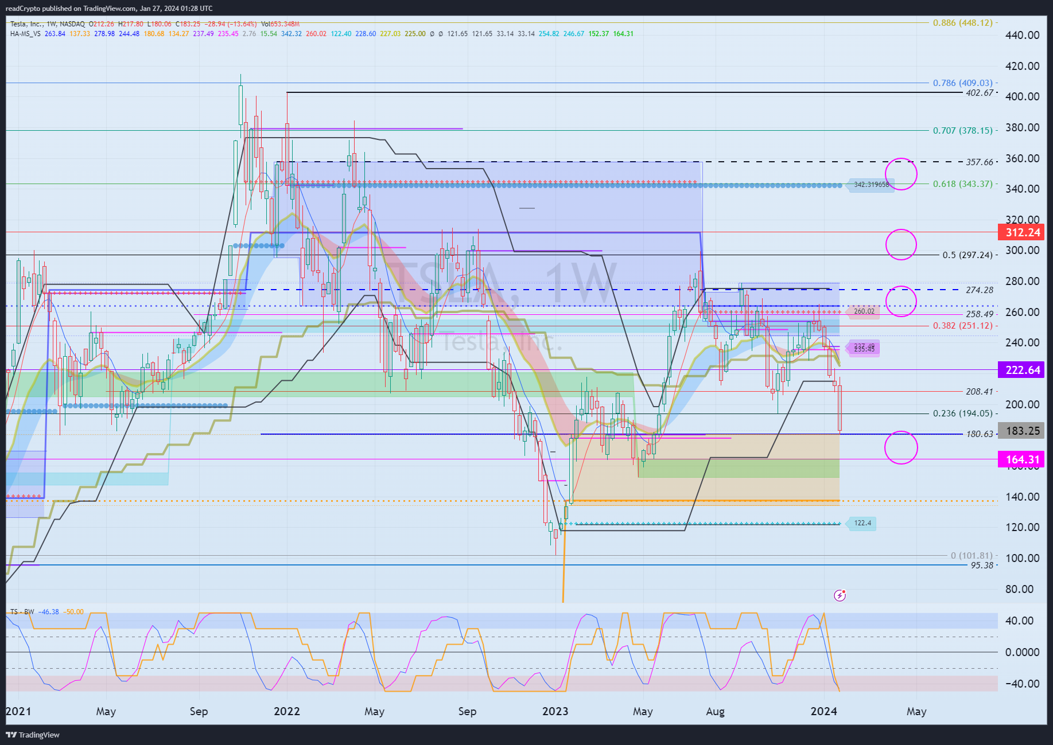The width and height of the screenshot is (1053, 745).
Task: Click the gray 183.25 current price label
Action: [1022, 431]
